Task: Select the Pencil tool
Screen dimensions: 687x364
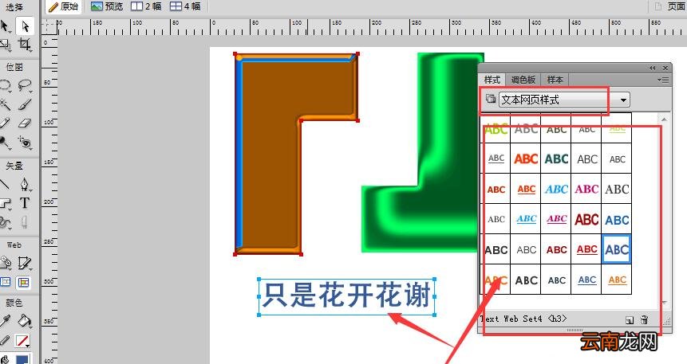Action: (x=6, y=123)
